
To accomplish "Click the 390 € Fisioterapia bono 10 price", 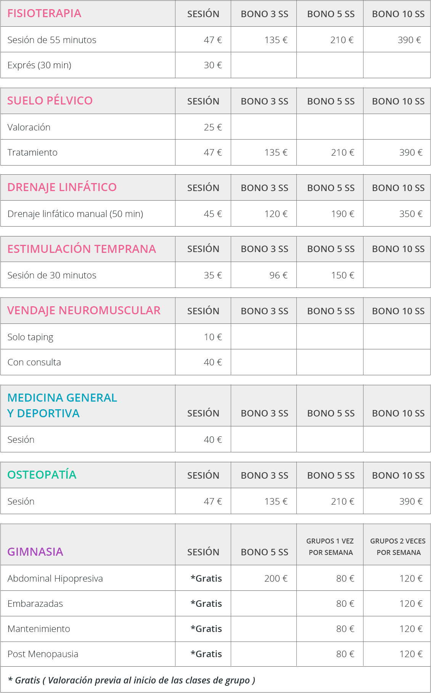I will [409, 40].
